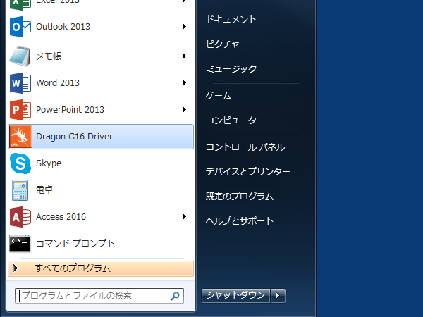Open ミュージック folder link
Image resolution: width=423 pixels, height=317 pixels.
click(x=231, y=68)
